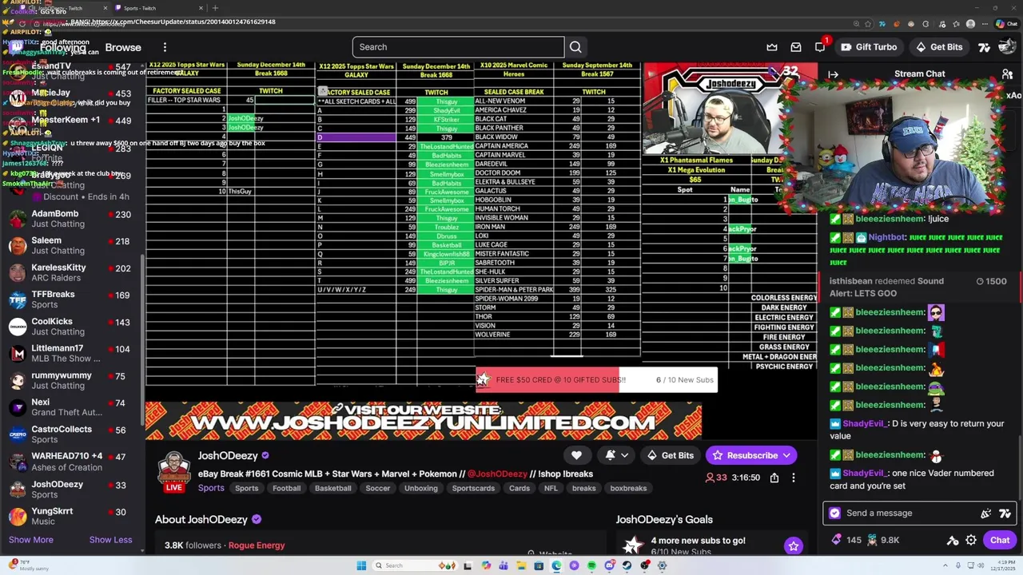Select the Basketball tag
This screenshot has width=1023, height=575.
click(x=333, y=488)
